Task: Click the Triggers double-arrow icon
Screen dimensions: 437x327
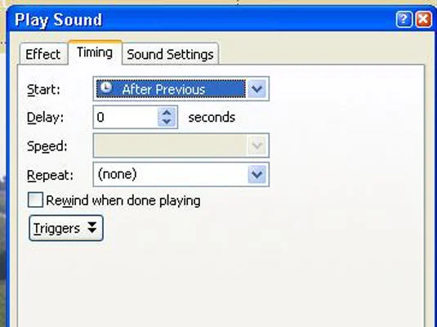Action: click(92, 227)
